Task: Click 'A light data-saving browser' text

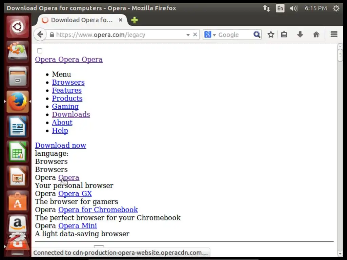Action: pyautogui.click(x=82, y=234)
